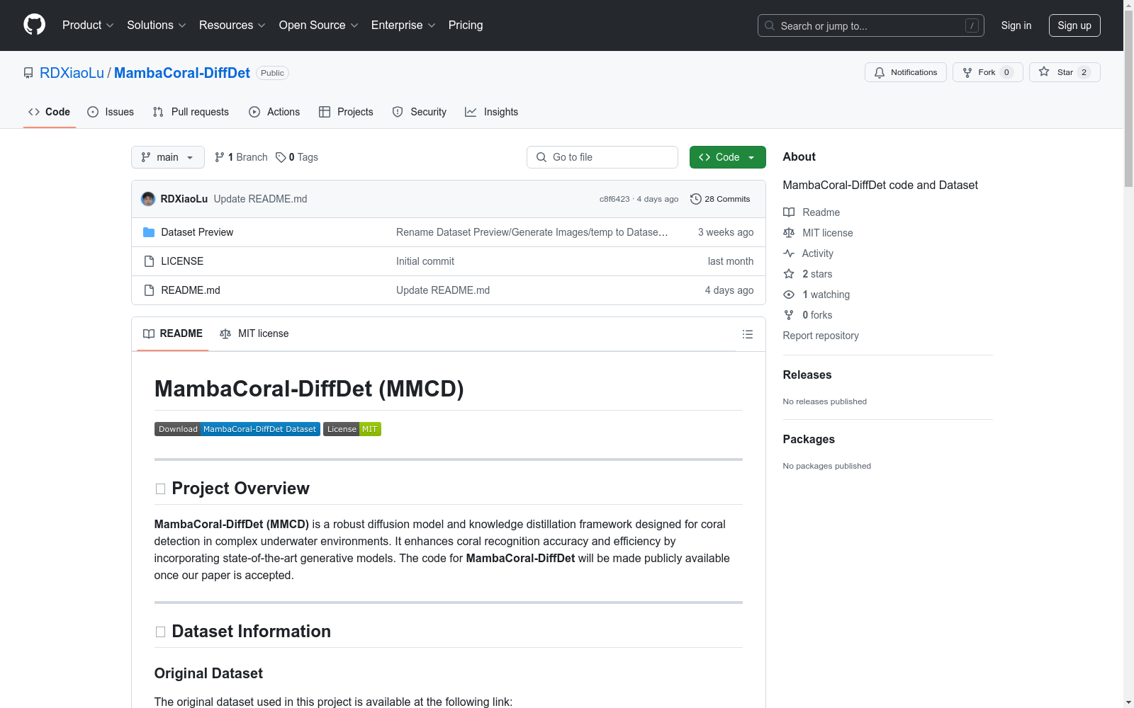This screenshot has height=708, width=1134.
Task: Expand the Open Source menu
Action: (319, 25)
